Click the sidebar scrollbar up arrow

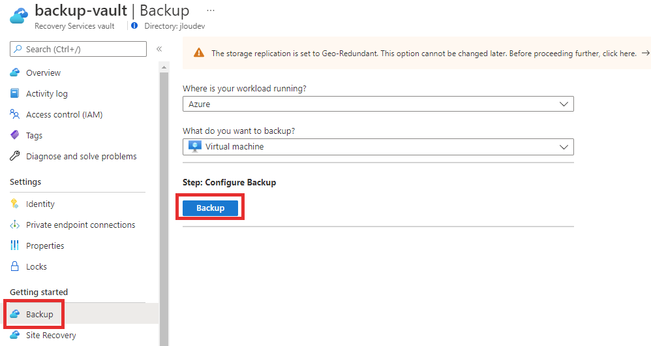[x=164, y=67]
